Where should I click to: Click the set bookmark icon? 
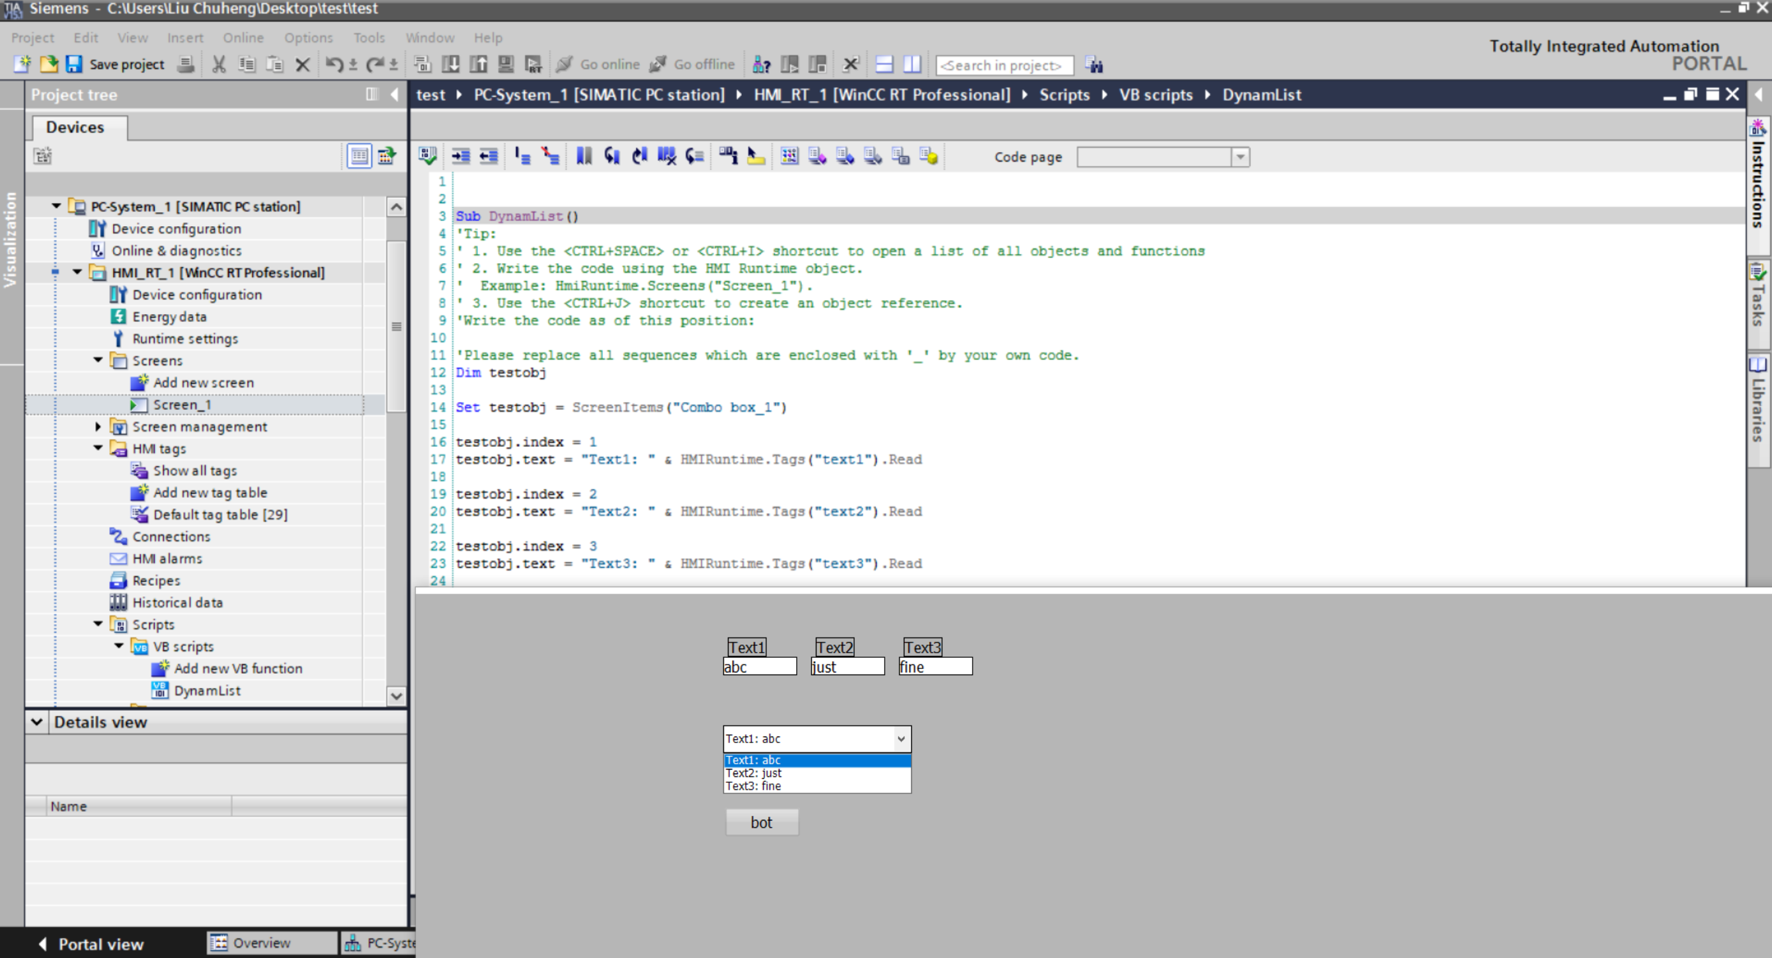(x=583, y=156)
